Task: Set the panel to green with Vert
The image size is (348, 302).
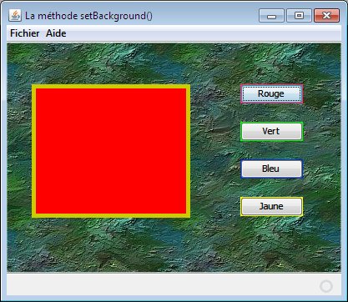Action: point(271,131)
